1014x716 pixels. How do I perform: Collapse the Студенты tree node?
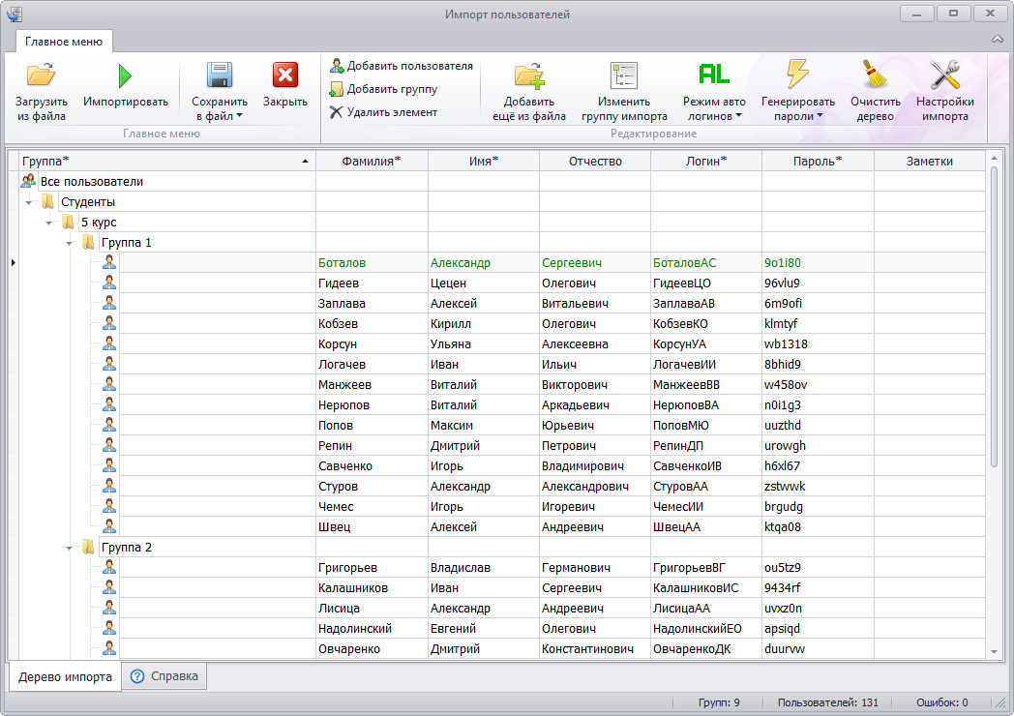pos(28,203)
